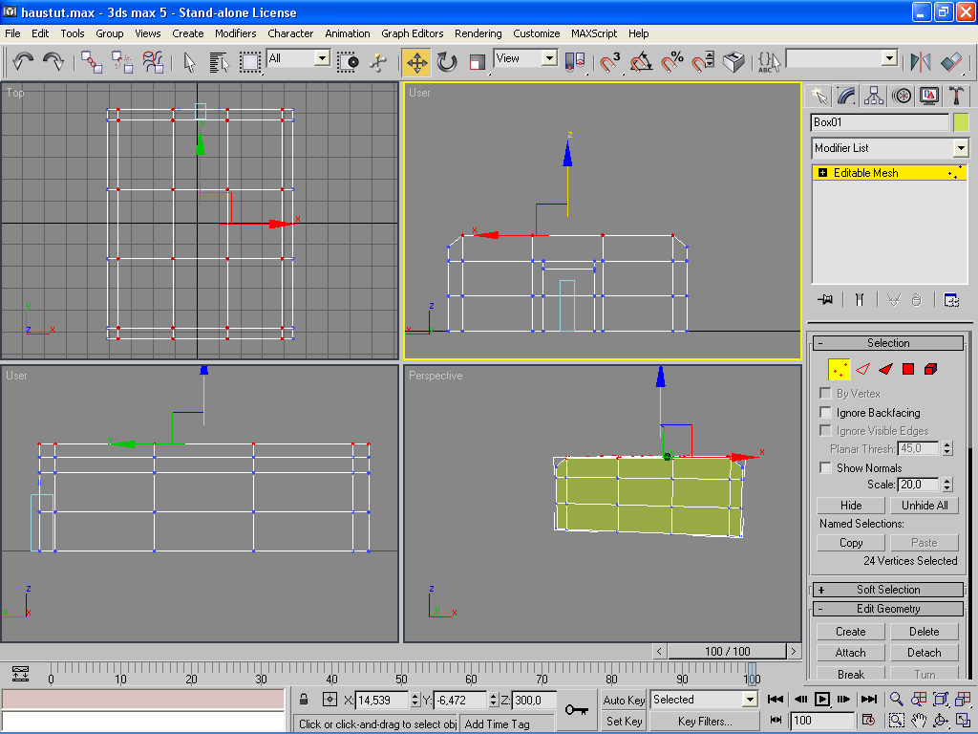The height and width of the screenshot is (734, 978).
Task: Open the Utilities hammer panel
Action: pos(956,96)
